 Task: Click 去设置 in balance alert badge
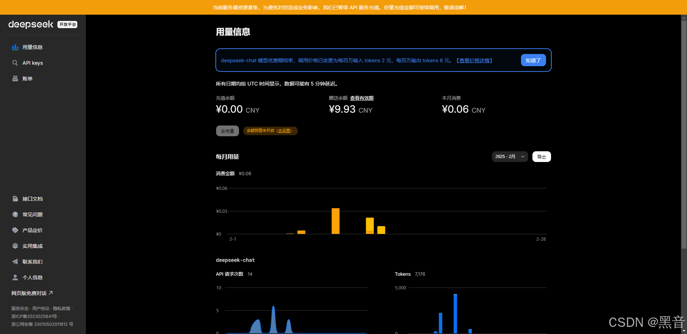click(x=284, y=131)
